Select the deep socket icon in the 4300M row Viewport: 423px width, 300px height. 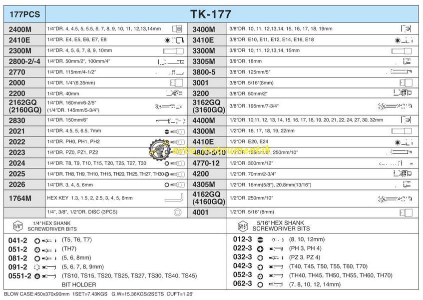point(402,131)
